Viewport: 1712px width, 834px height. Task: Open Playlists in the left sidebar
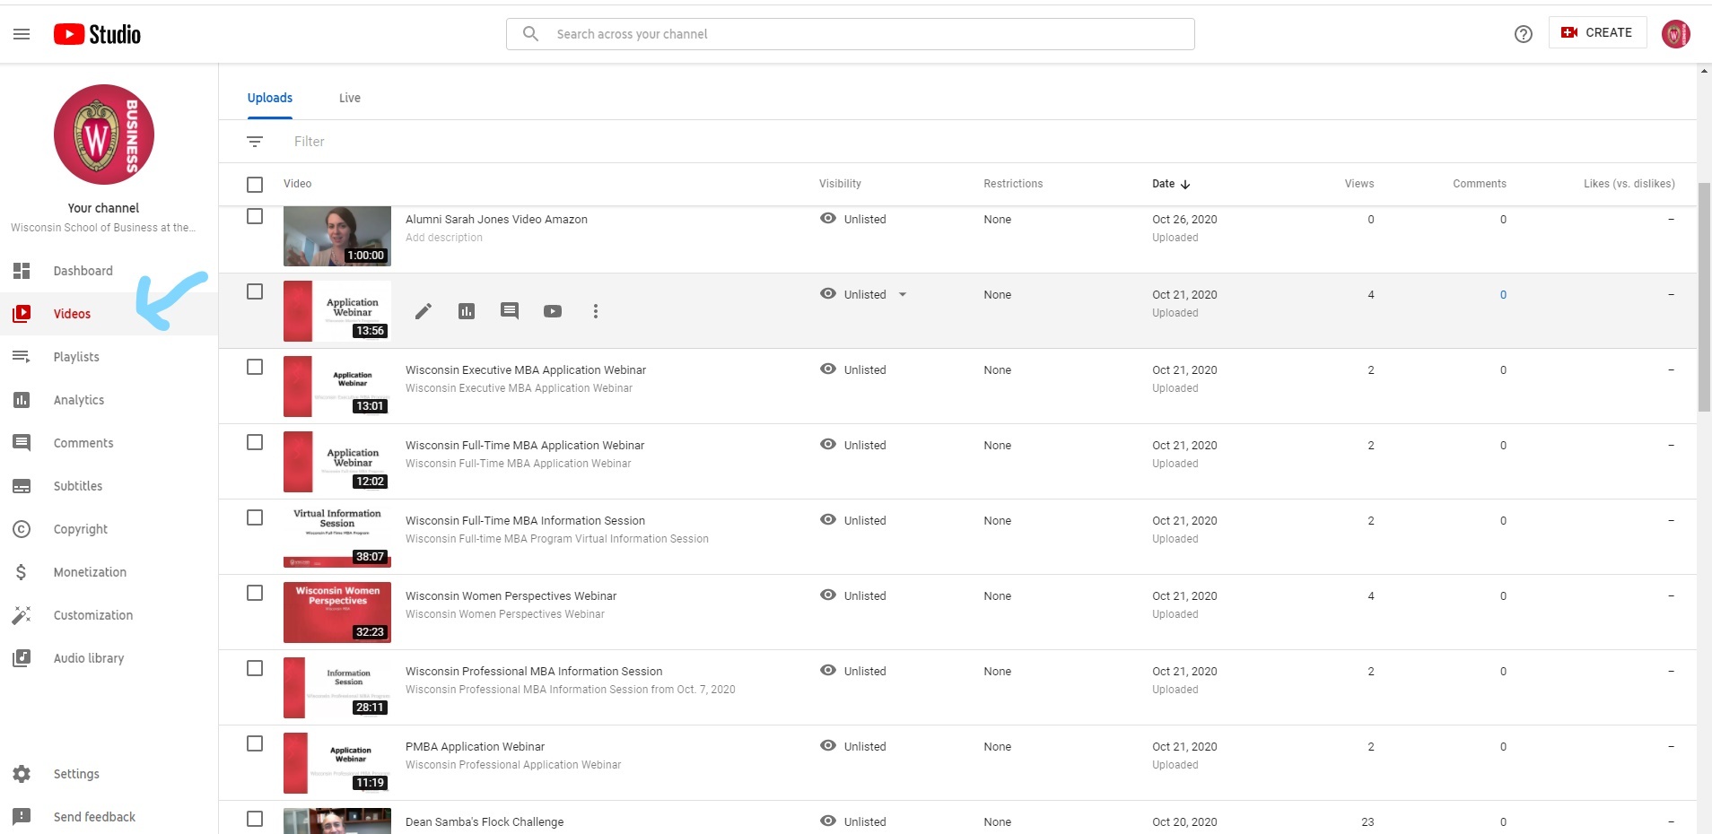click(x=76, y=357)
